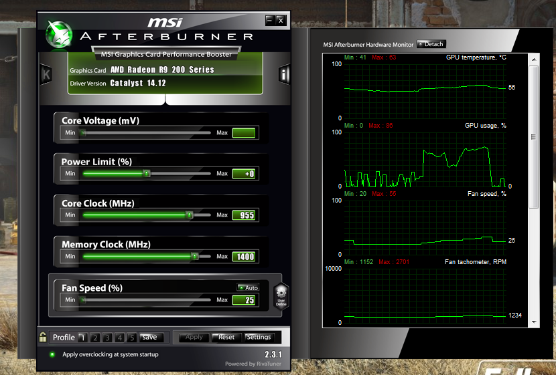Click the 'Catalyst 14.12' driver version text
The width and height of the screenshot is (556, 375).
click(138, 83)
